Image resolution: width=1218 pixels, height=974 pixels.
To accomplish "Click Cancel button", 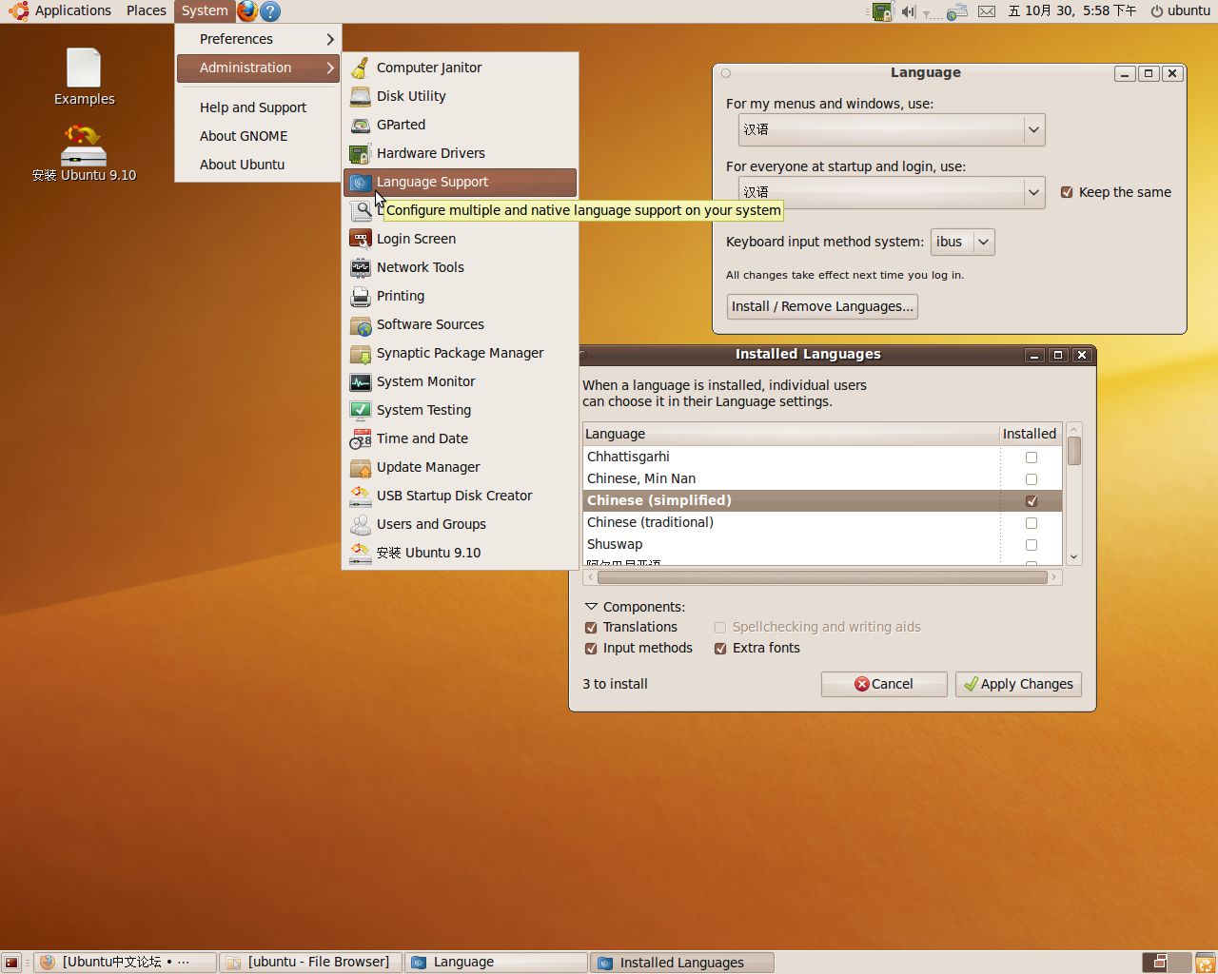I will [884, 684].
